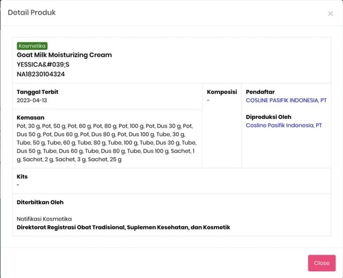
Task: Click the Kemasan heading
Action: (x=31, y=117)
